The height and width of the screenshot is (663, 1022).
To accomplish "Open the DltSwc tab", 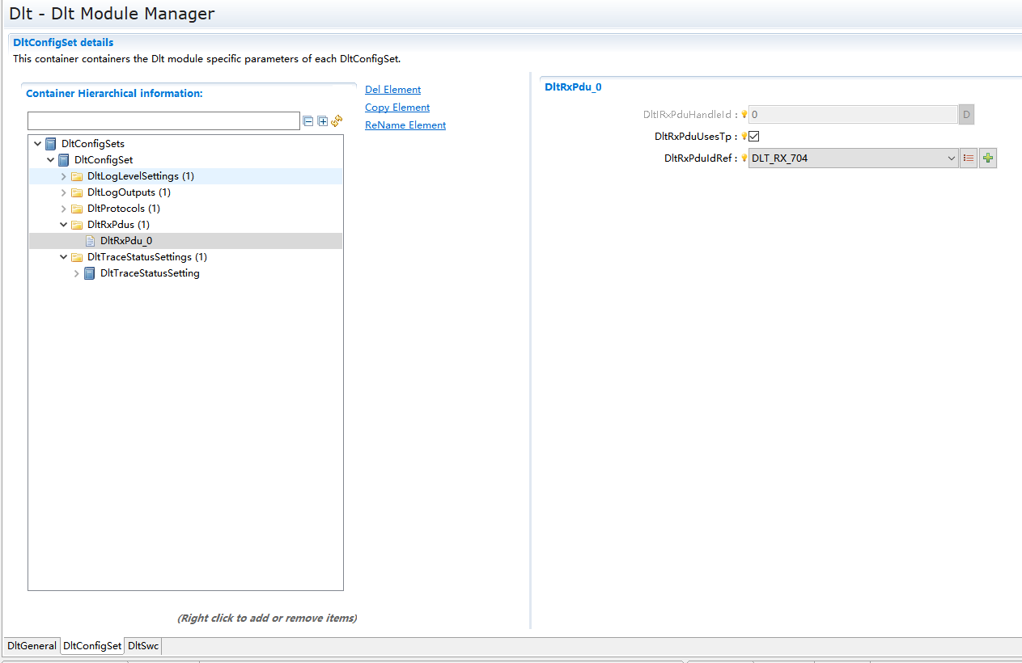I will (x=143, y=646).
